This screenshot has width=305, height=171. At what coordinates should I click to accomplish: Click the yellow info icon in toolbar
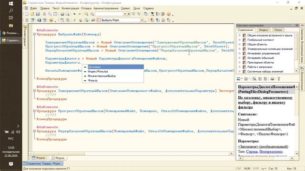click(169, 14)
